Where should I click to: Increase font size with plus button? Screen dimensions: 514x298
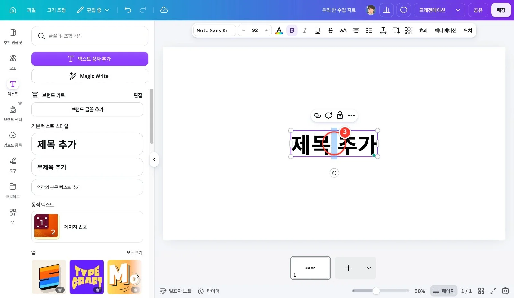tap(266, 30)
